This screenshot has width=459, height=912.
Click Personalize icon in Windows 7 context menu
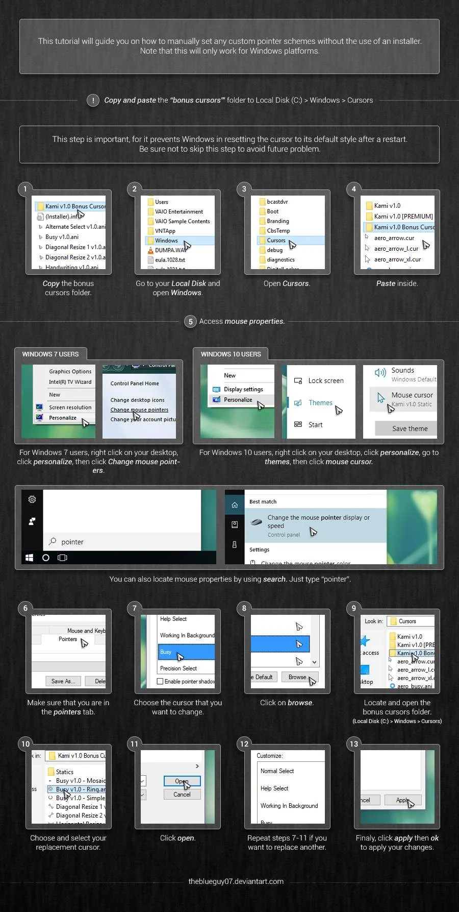pos(39,418)
